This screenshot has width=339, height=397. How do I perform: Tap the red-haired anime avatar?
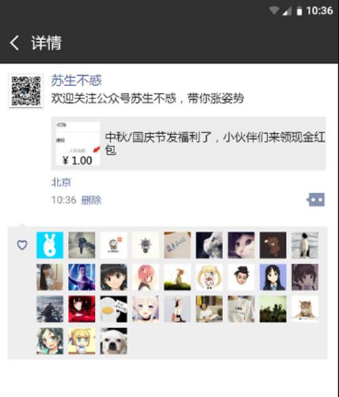point(81,309)
